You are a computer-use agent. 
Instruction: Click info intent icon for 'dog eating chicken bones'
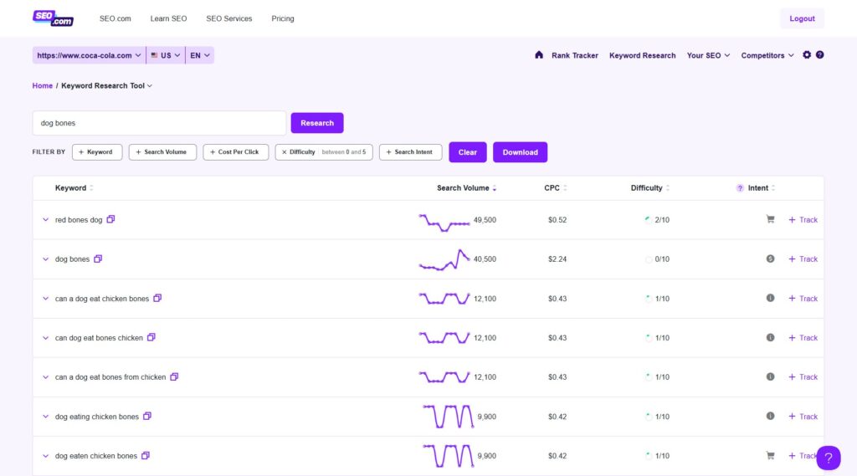point(770,416)
